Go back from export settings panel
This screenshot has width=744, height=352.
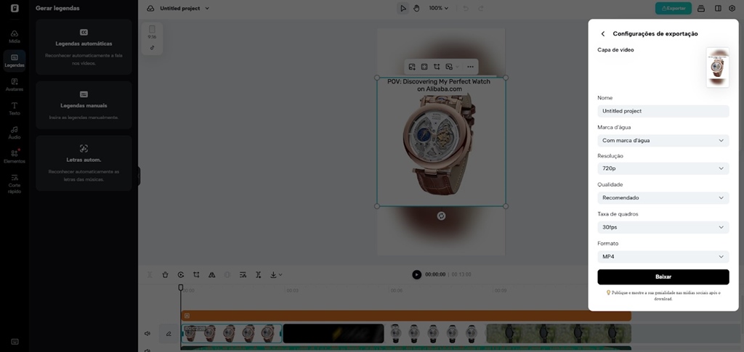[x=602, y=34]
